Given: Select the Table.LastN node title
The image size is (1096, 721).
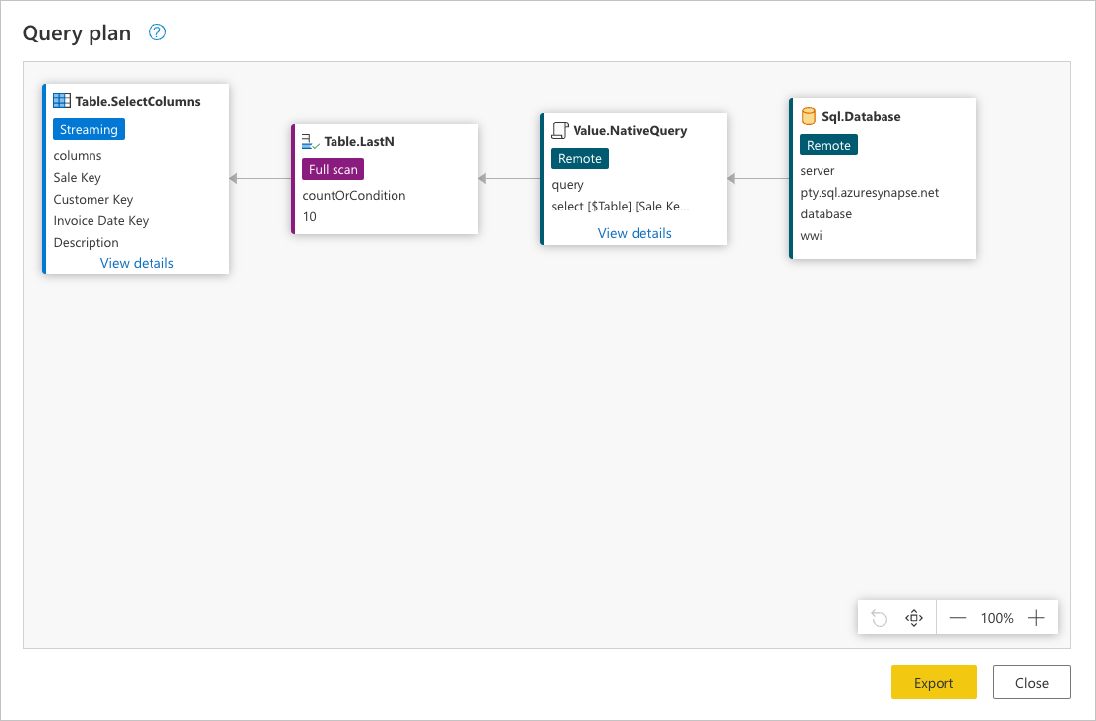Looking at the screenshot, I should tap(359, 141).
